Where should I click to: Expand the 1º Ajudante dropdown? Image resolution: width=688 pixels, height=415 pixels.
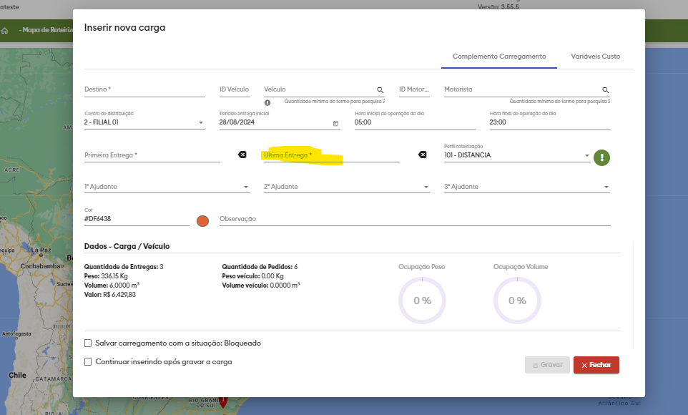[245, 187]
